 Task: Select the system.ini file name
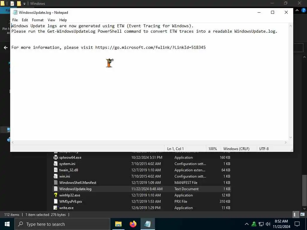point(67,164)
